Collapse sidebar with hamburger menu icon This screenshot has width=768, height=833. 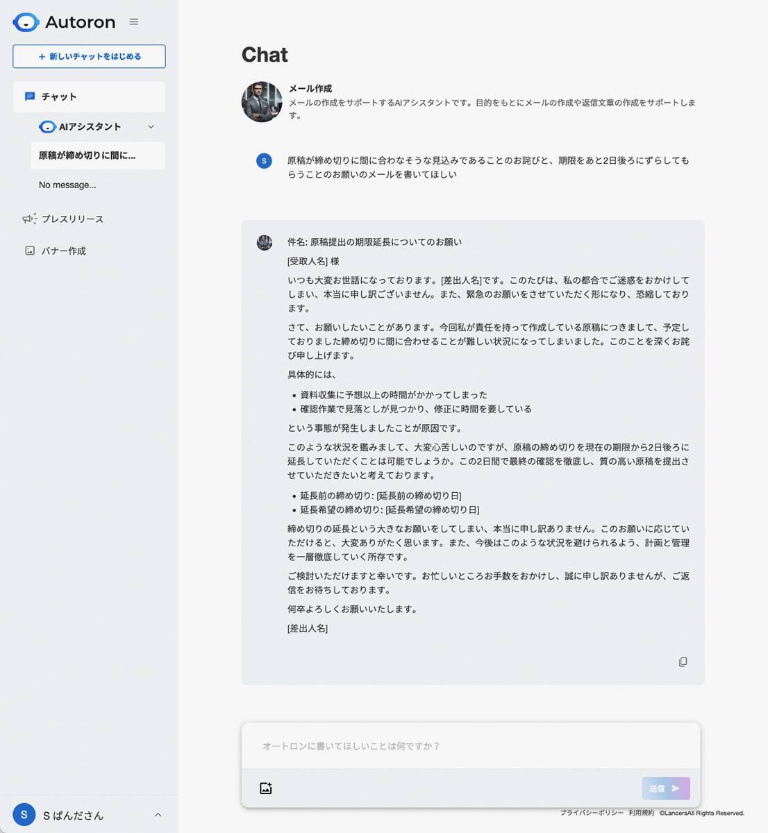tap(134, 22)
